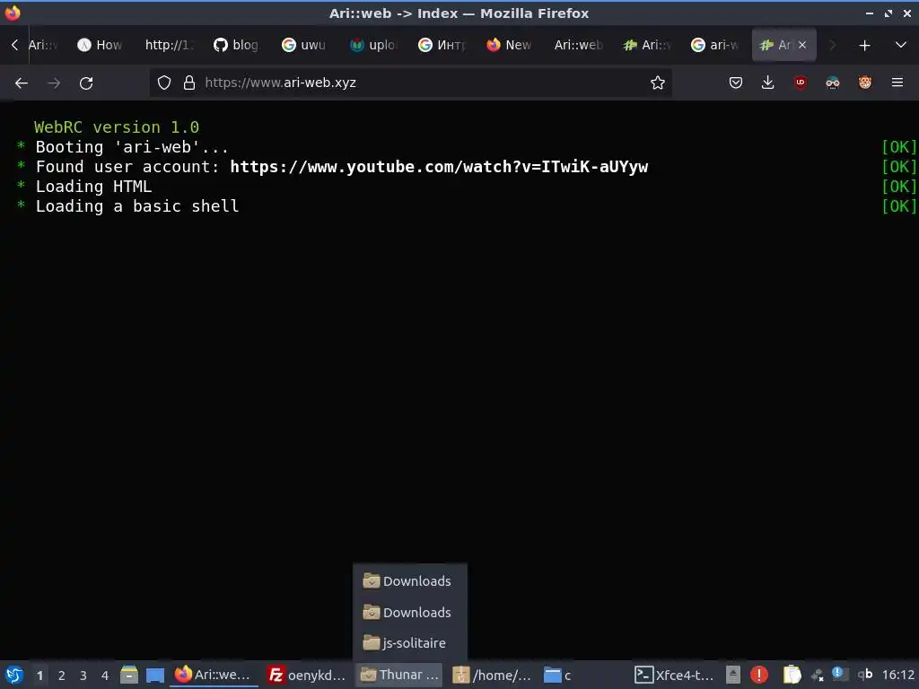Viewport: 919px width, 689px height.
Task: Switch to the 'uplo' tab
Action: pos(372,45)
